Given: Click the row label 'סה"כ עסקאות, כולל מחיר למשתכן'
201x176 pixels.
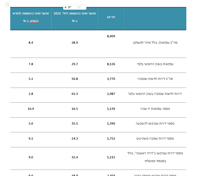Looking at the screenshot, I should (x=155, y=43).
